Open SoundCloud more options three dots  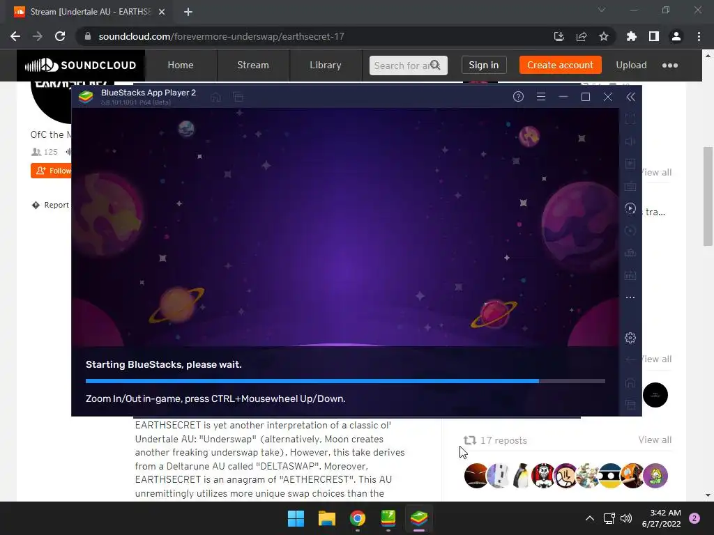point(670,65)
